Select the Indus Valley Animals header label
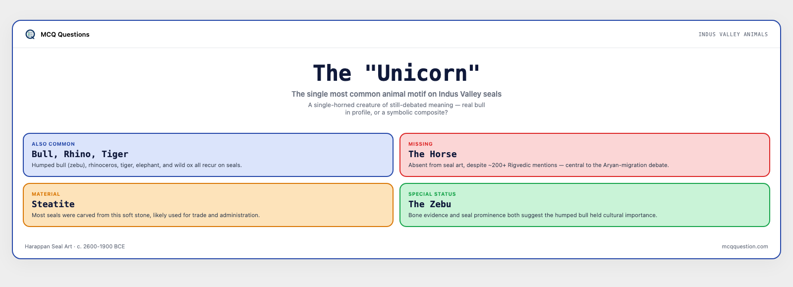 pyautogui.click(x=733, y=34)
